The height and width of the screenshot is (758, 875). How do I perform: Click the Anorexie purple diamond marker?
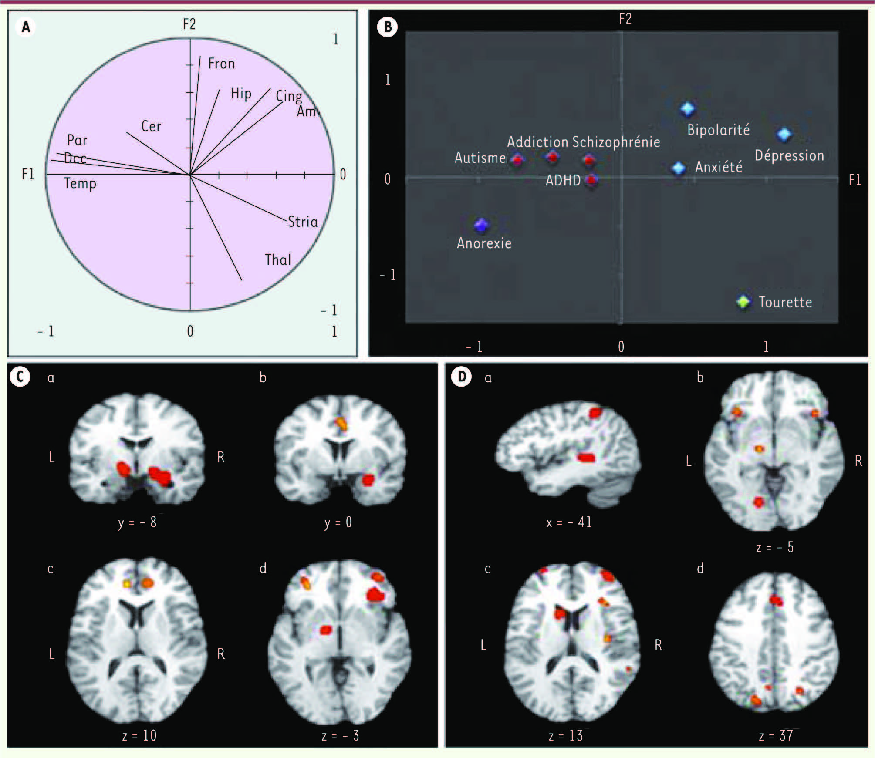tap(481, 225)
